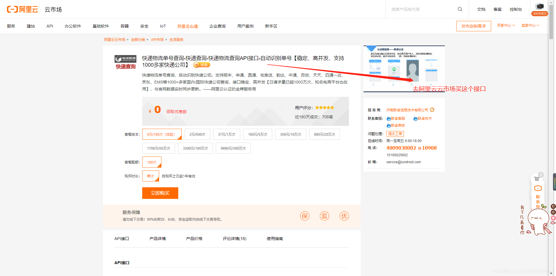The image size is (556, 276).
Task: Open the 备案 link in header
Action: click(498, 9)
